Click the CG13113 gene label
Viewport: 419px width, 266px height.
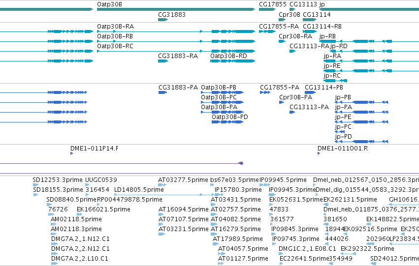(x=303, y=4)
